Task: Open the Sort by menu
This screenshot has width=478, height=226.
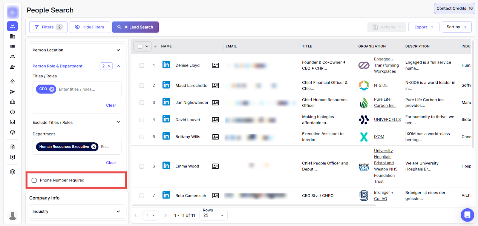Action: pyautogui.click(x=456, y=27)
